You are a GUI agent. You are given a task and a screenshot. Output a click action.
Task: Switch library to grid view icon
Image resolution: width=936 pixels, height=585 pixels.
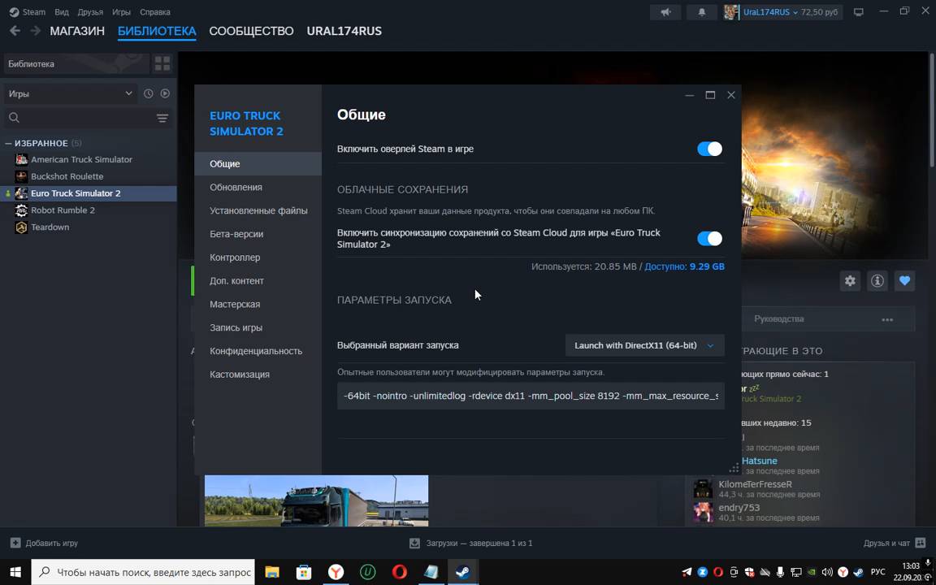[x=162, y=63]
